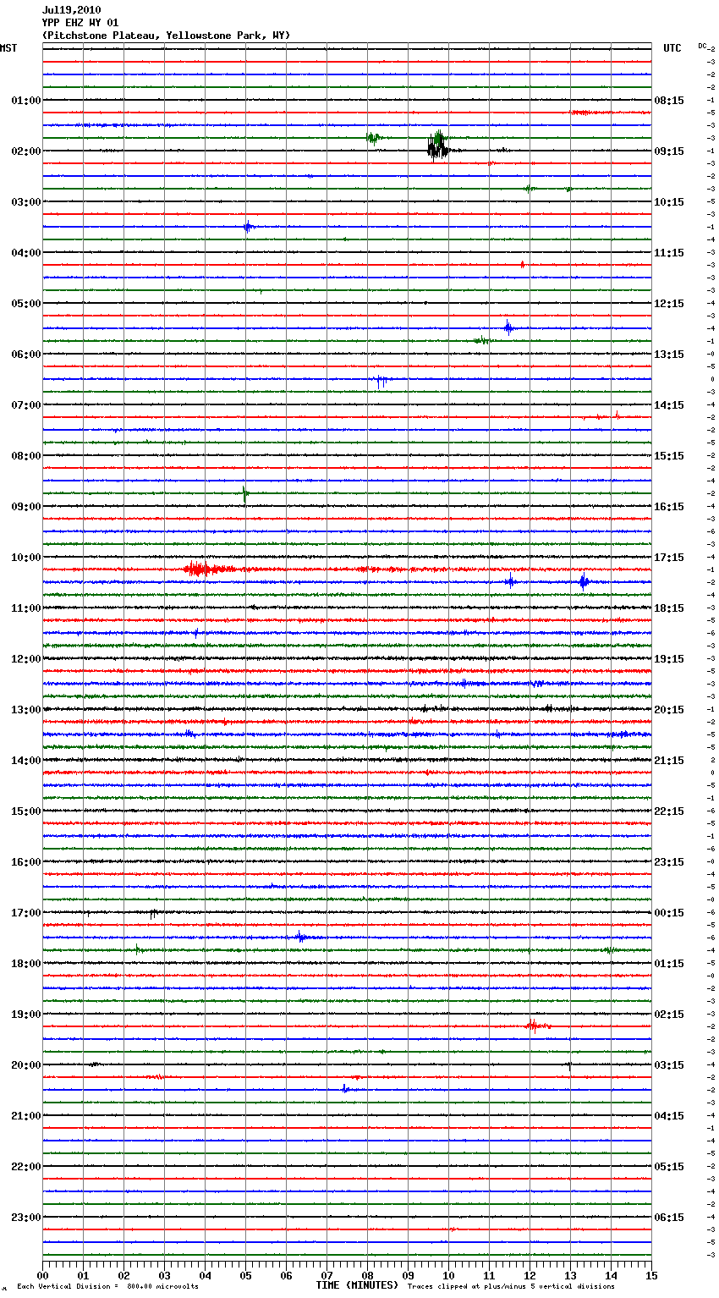Click the 'UTC' time zone header
The width and height of the screenshot is (719, 1298).
(672, 48)
